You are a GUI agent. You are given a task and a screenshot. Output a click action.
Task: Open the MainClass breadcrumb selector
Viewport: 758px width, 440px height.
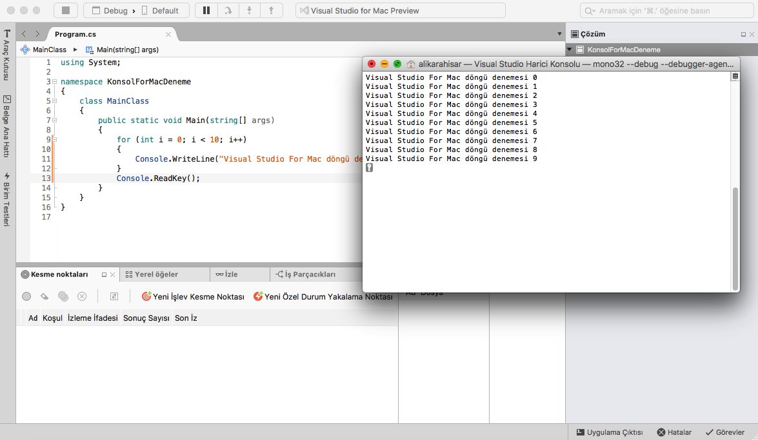point(43,50)
